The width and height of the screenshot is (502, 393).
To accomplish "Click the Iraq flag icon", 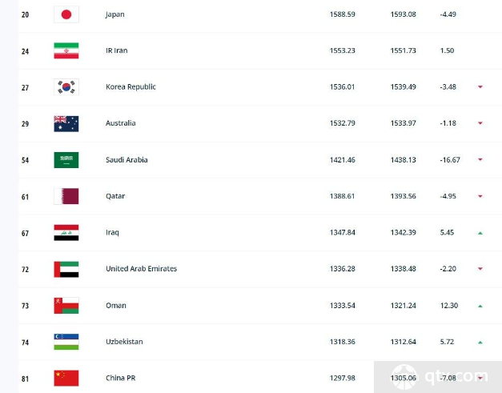I will click(x=66, y=233).
